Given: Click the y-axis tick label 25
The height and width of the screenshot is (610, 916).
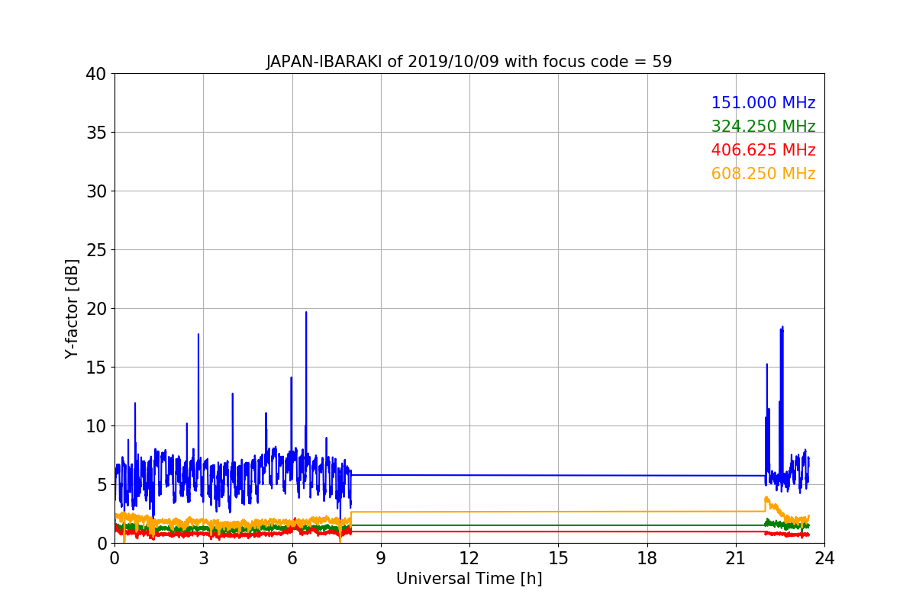Looking at the screenshot, I should coord(95,250).
